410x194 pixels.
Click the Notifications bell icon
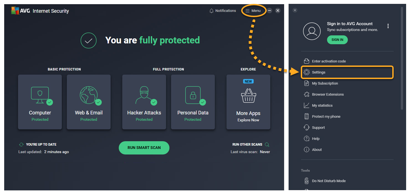click(x=212, y=11)
